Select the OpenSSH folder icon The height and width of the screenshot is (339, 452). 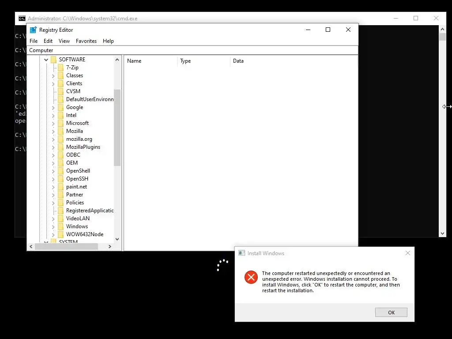(x=60, y=179)
